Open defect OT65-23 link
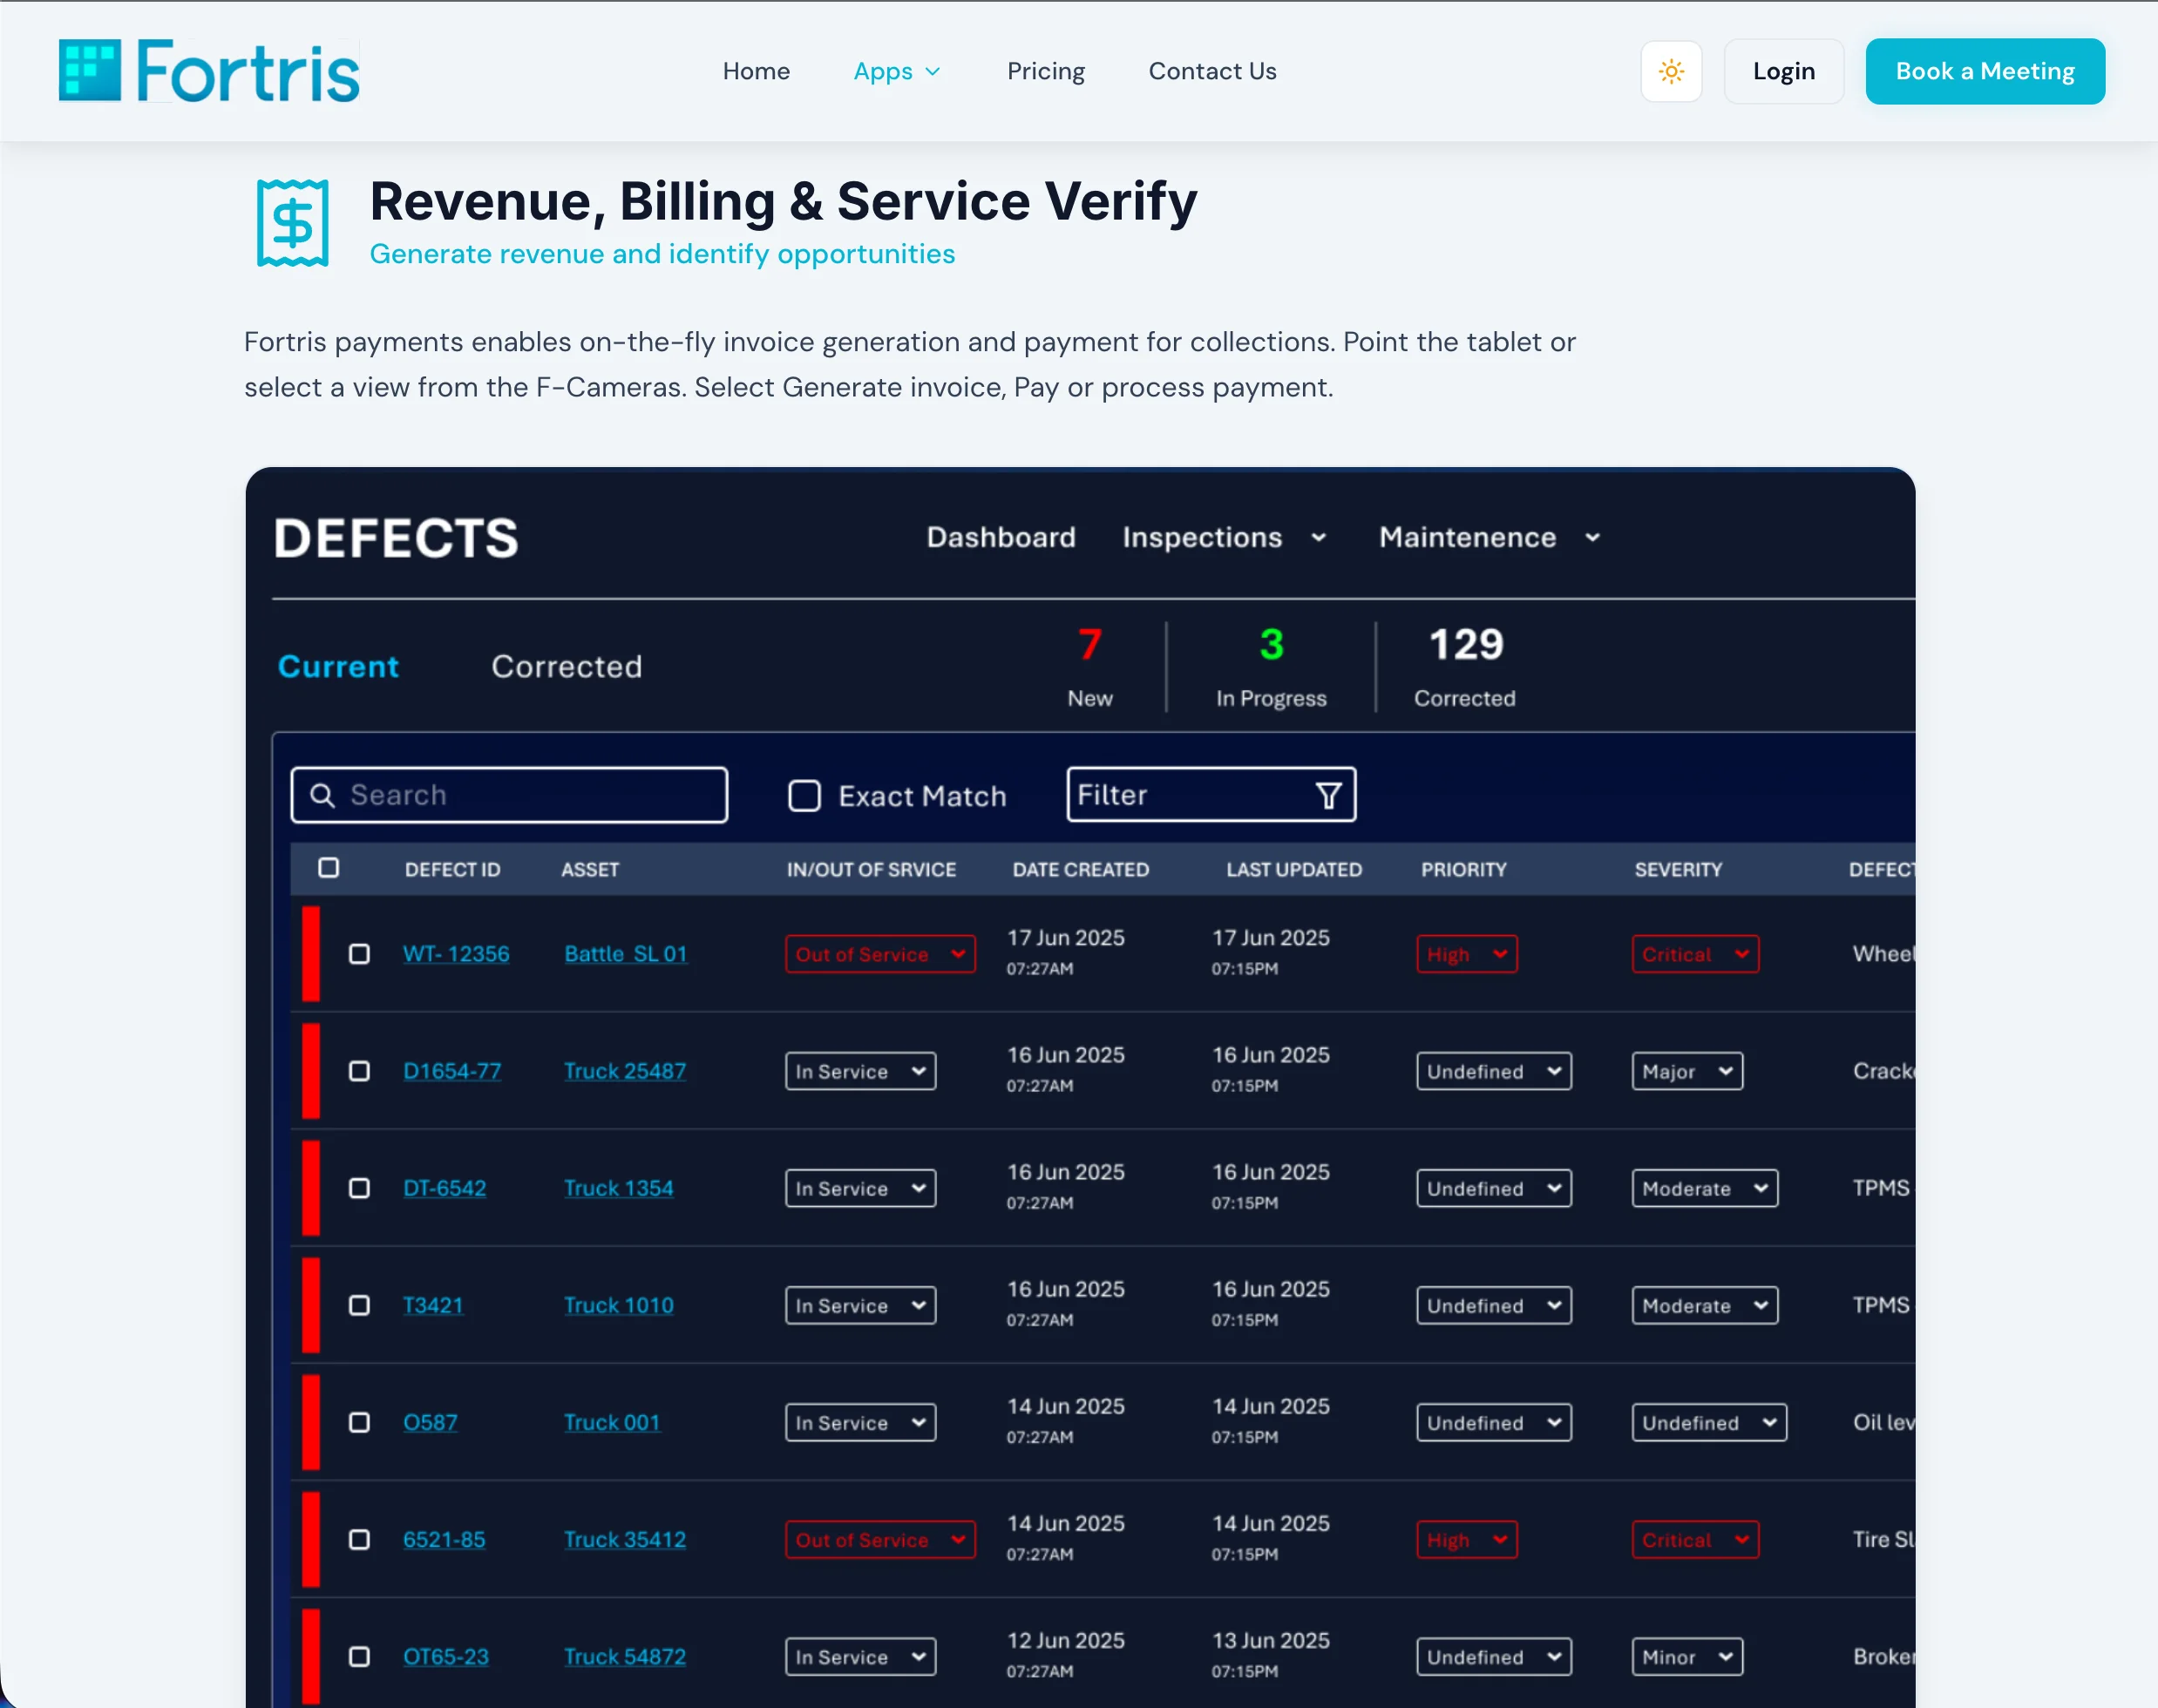The width and height of the screenshot is (2158, 1708). click(x=446, y=1657)
